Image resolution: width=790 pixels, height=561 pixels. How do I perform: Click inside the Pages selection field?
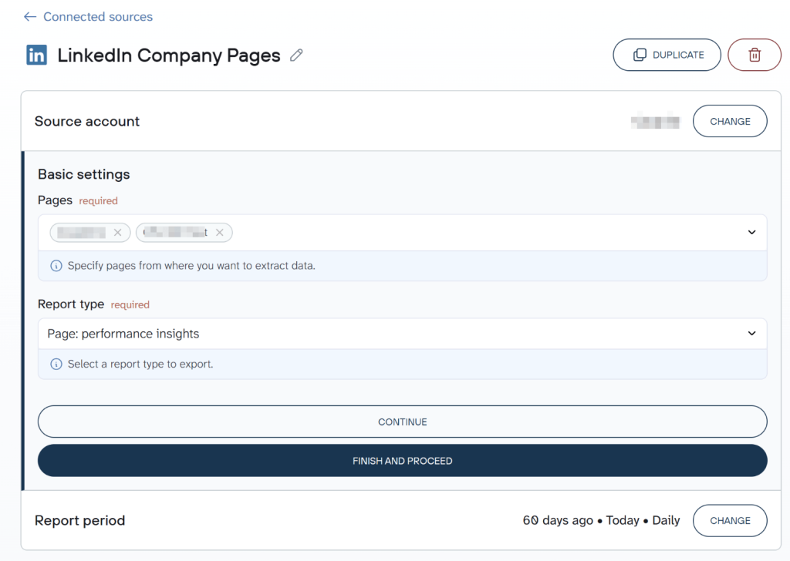tap(402, 233)
